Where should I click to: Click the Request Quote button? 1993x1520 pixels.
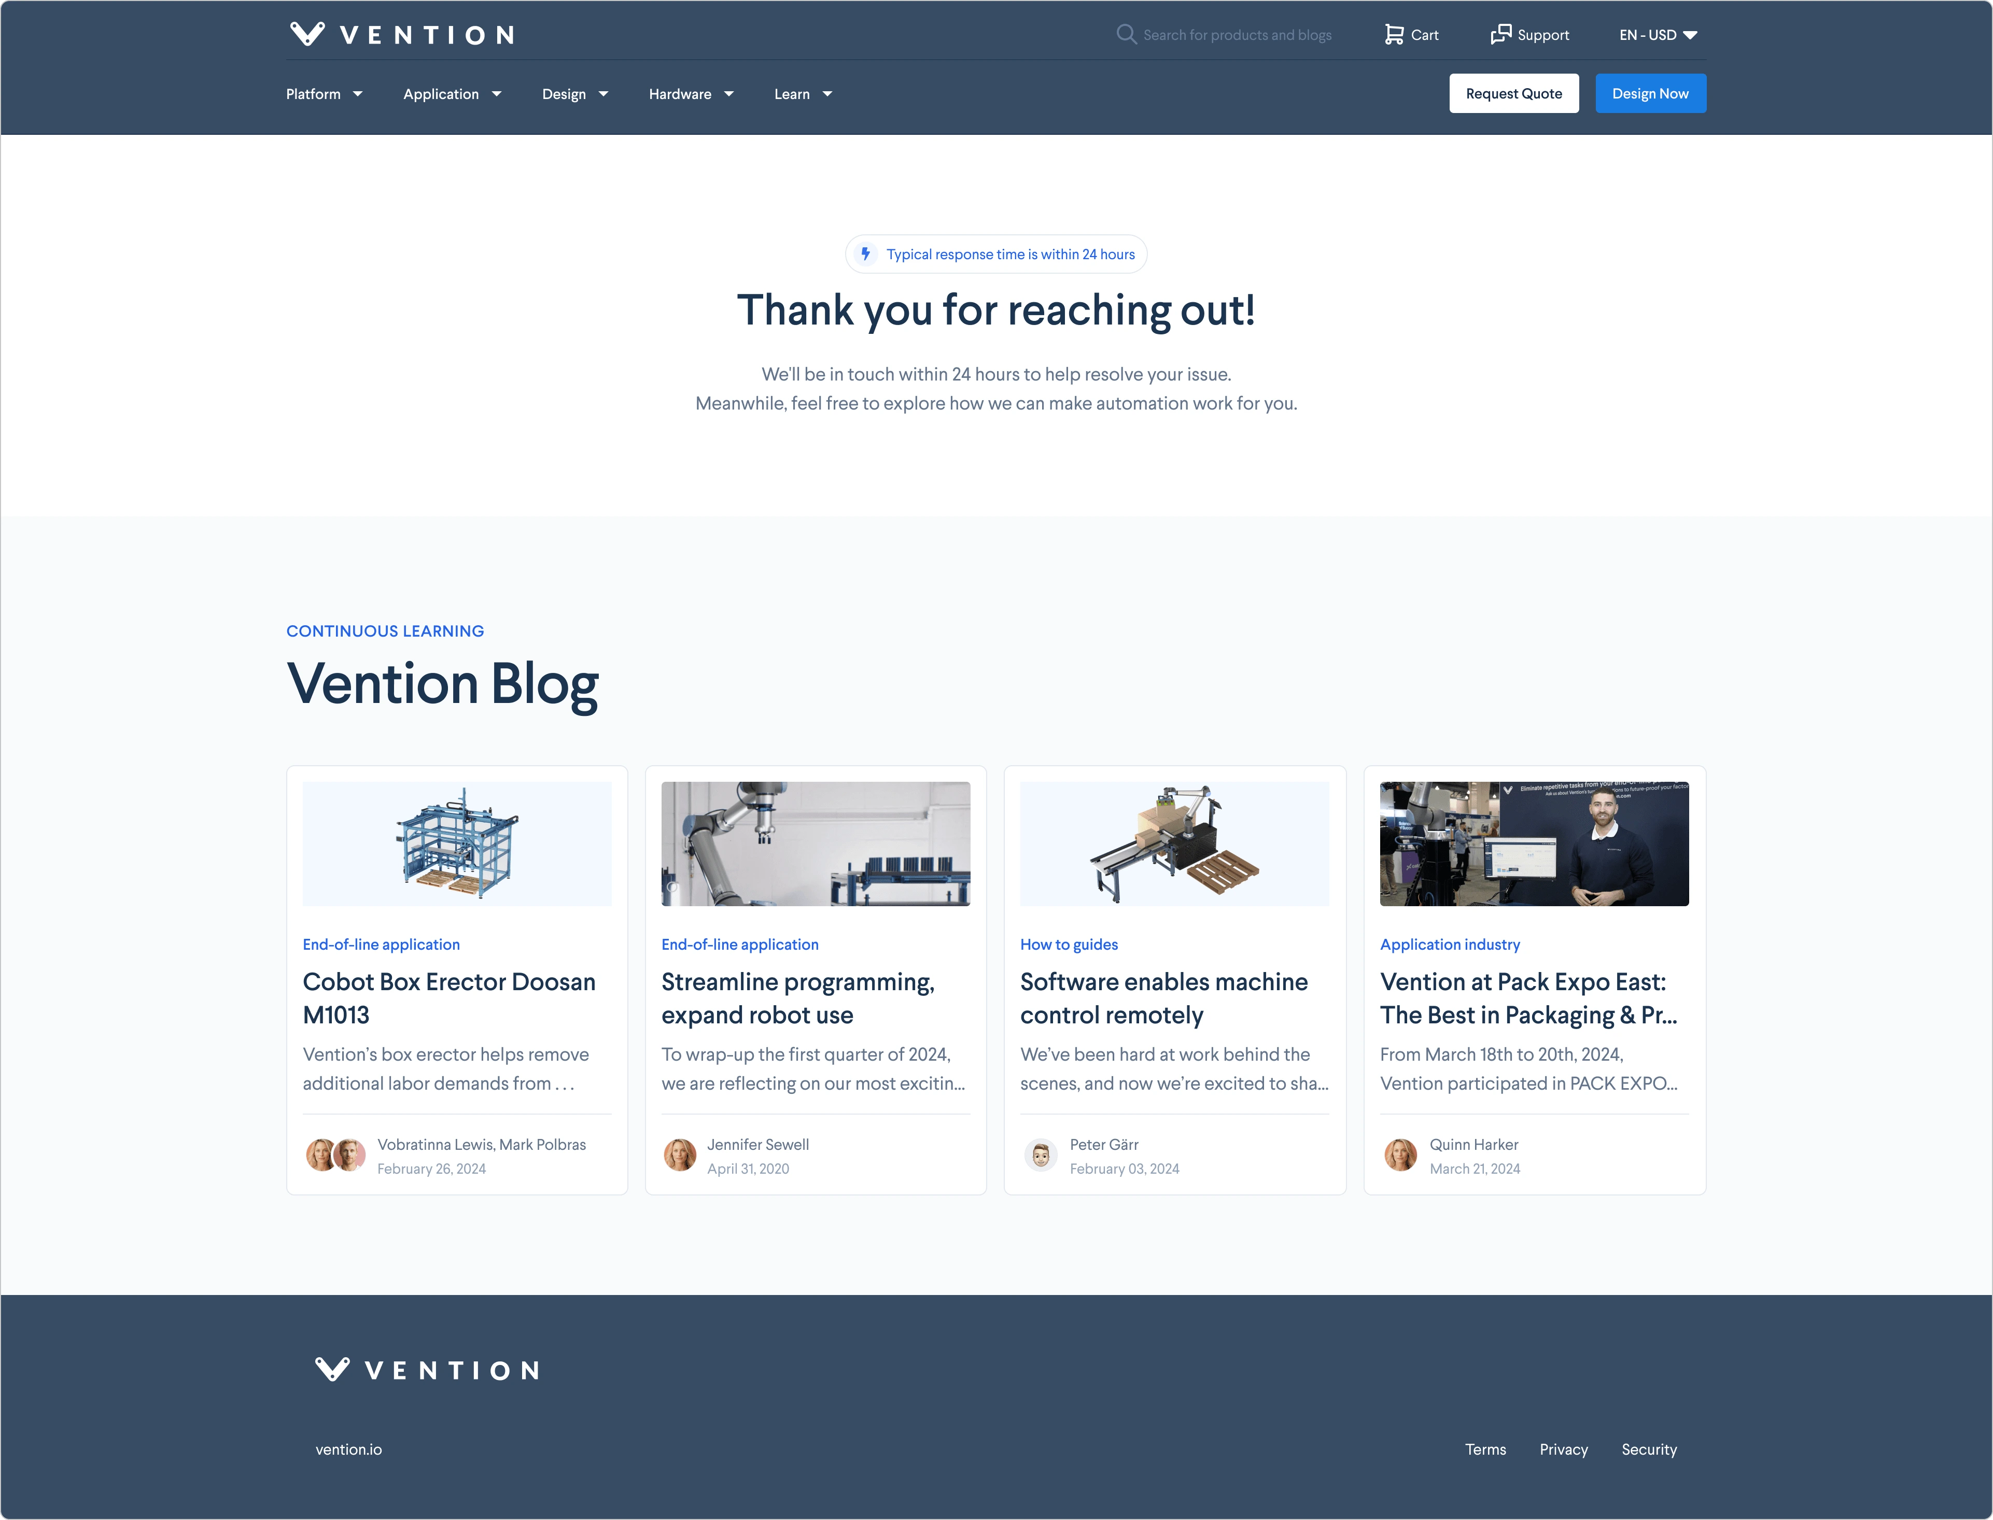point(1512,93)
